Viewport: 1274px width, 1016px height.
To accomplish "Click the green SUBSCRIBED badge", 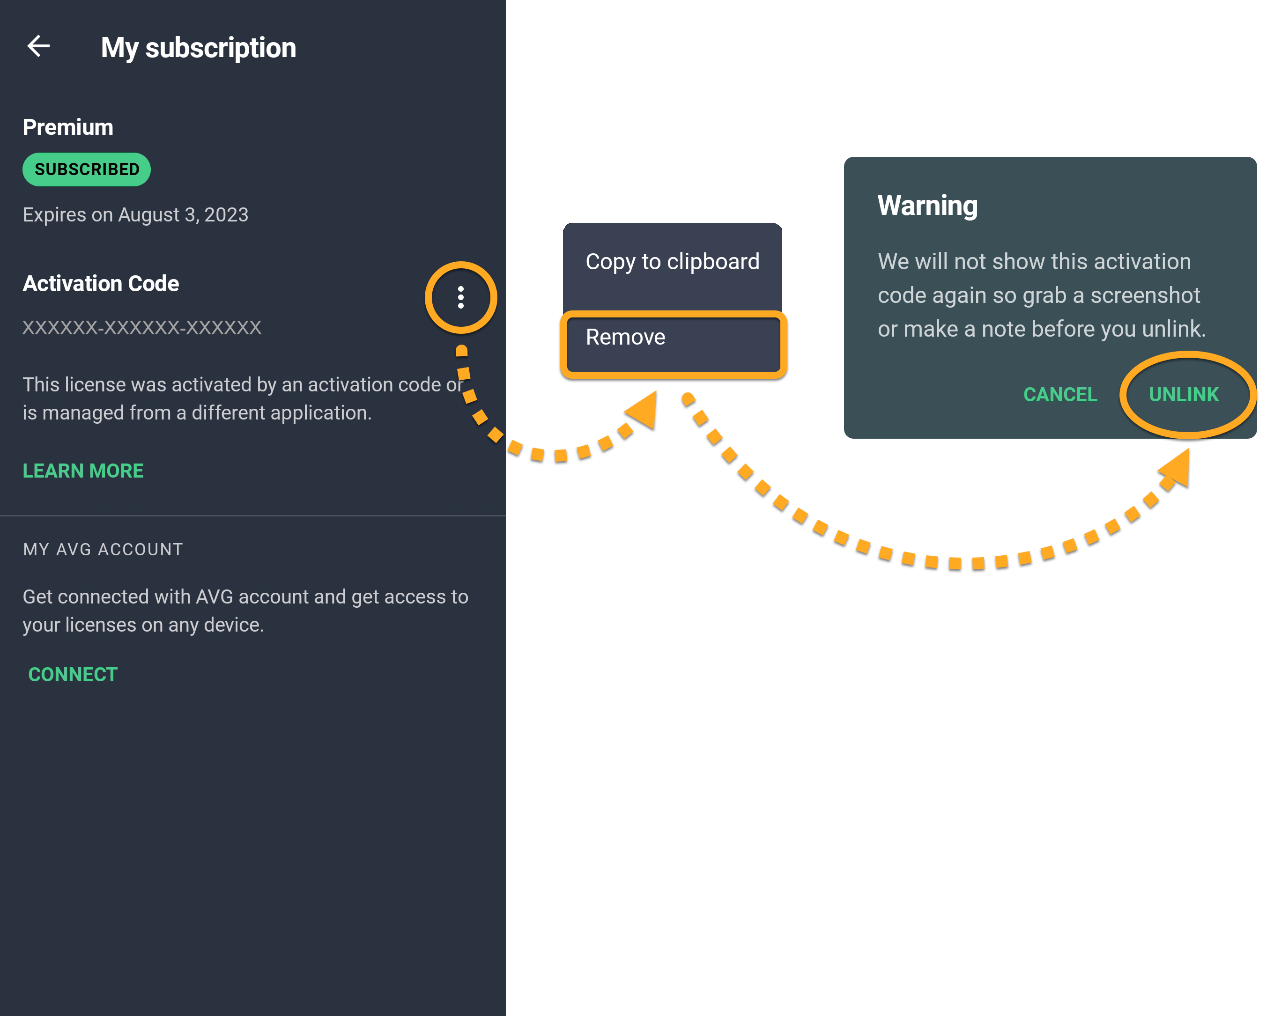I will [87, 169].
